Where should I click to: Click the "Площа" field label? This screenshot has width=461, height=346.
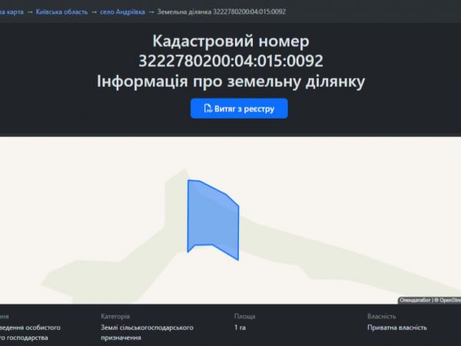click(x=245, y=316)
